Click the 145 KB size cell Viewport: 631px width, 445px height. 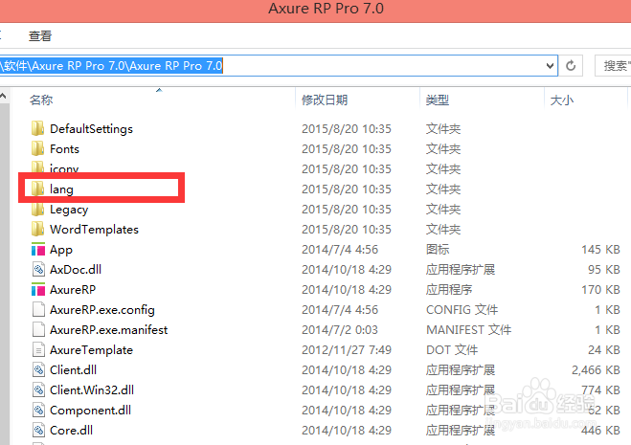click(x=600, y=250)
